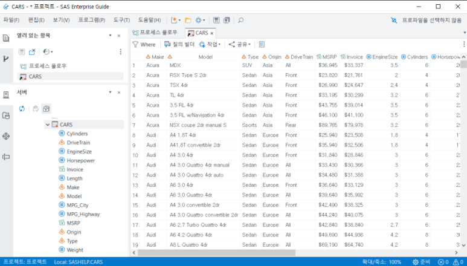Screen dimensions: 467x266
Task: Click the more options dots in Open Items panel
Action: tap(121, 51)
